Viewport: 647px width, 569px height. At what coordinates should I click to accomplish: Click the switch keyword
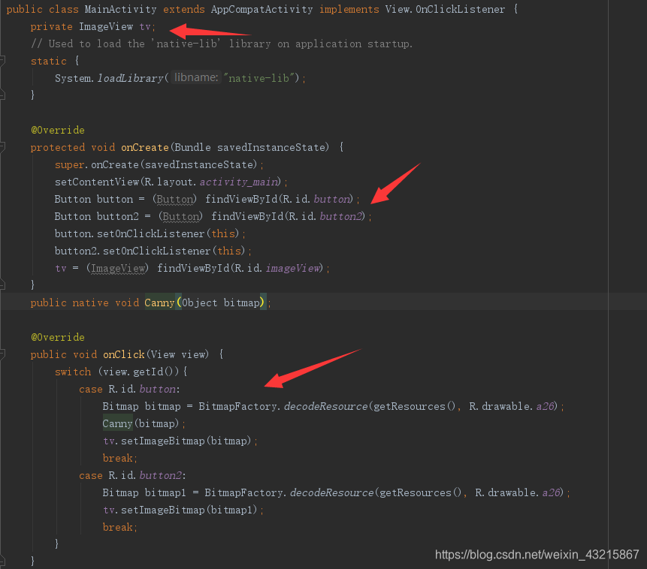click(73, 372)
